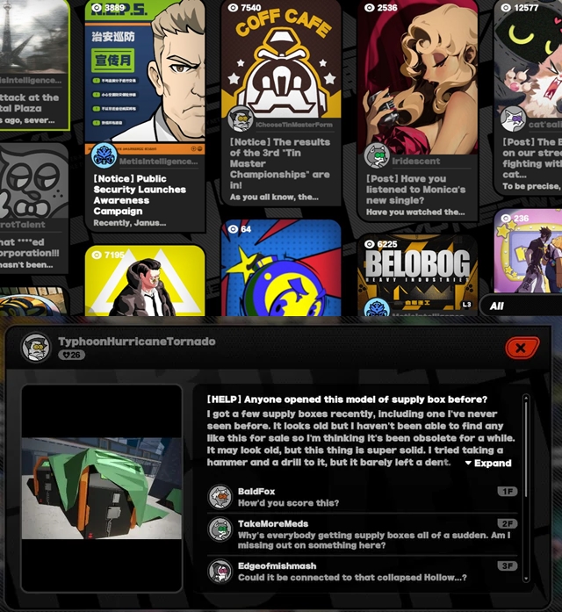The image size is (562, 612).
Task: Click the Edgeofmishmash username in comments
Action: pos(277,565)
